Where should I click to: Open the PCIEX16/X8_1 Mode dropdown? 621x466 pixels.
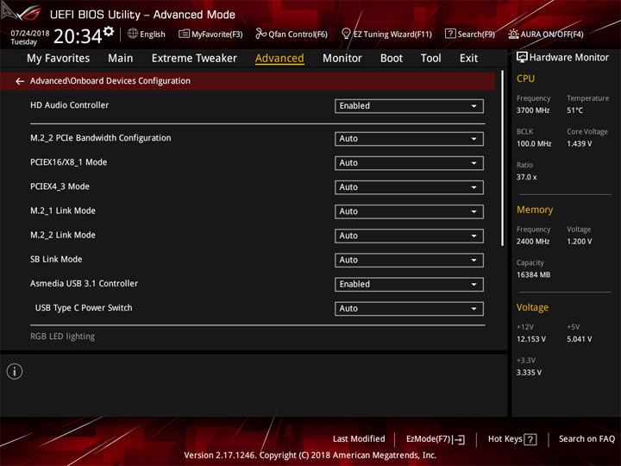pyautogui.click(x=409, y=163)
